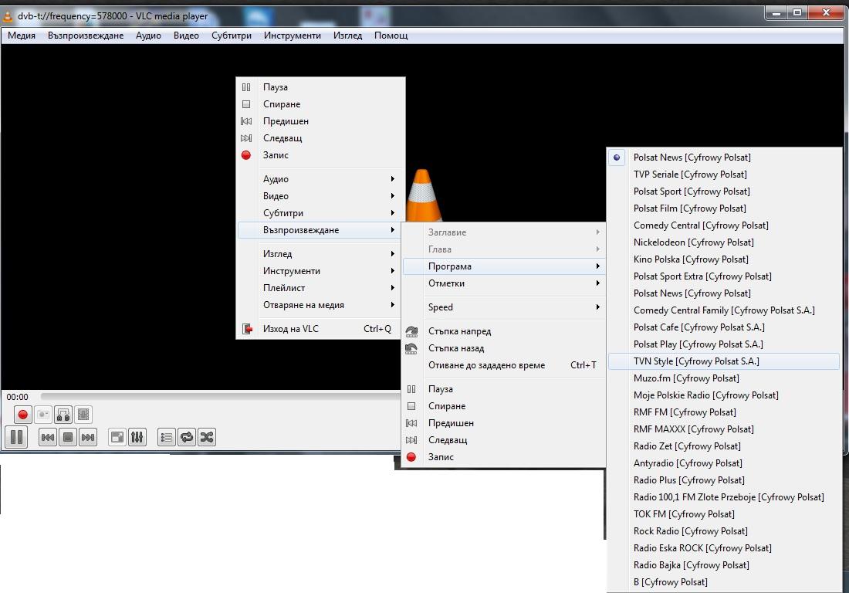Open the Субтитри menu in the menu bar
The height and width of the screenshot is (593, 849).
pos(232,36)
